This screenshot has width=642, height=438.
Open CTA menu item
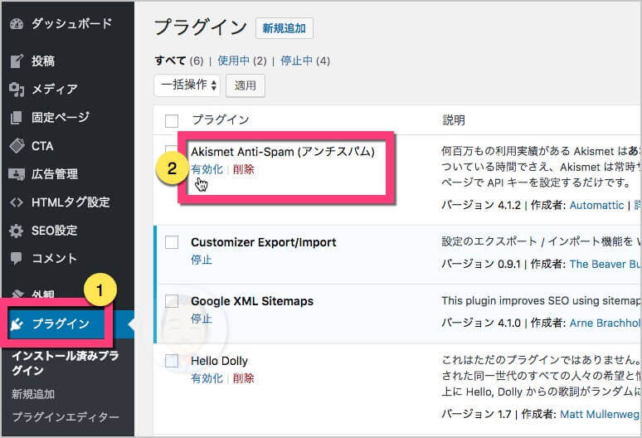[x=42, y=146]
